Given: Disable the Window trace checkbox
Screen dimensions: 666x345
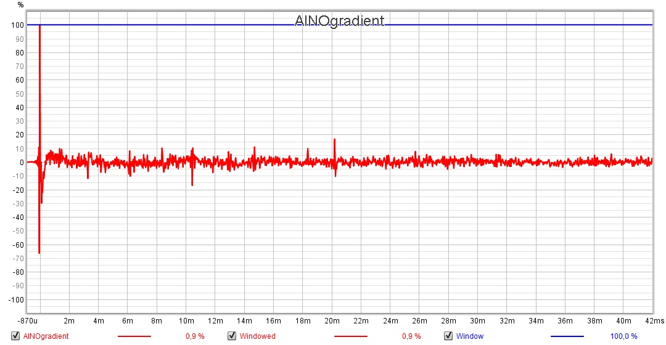Looking at the screenshot, I should 448,336.
